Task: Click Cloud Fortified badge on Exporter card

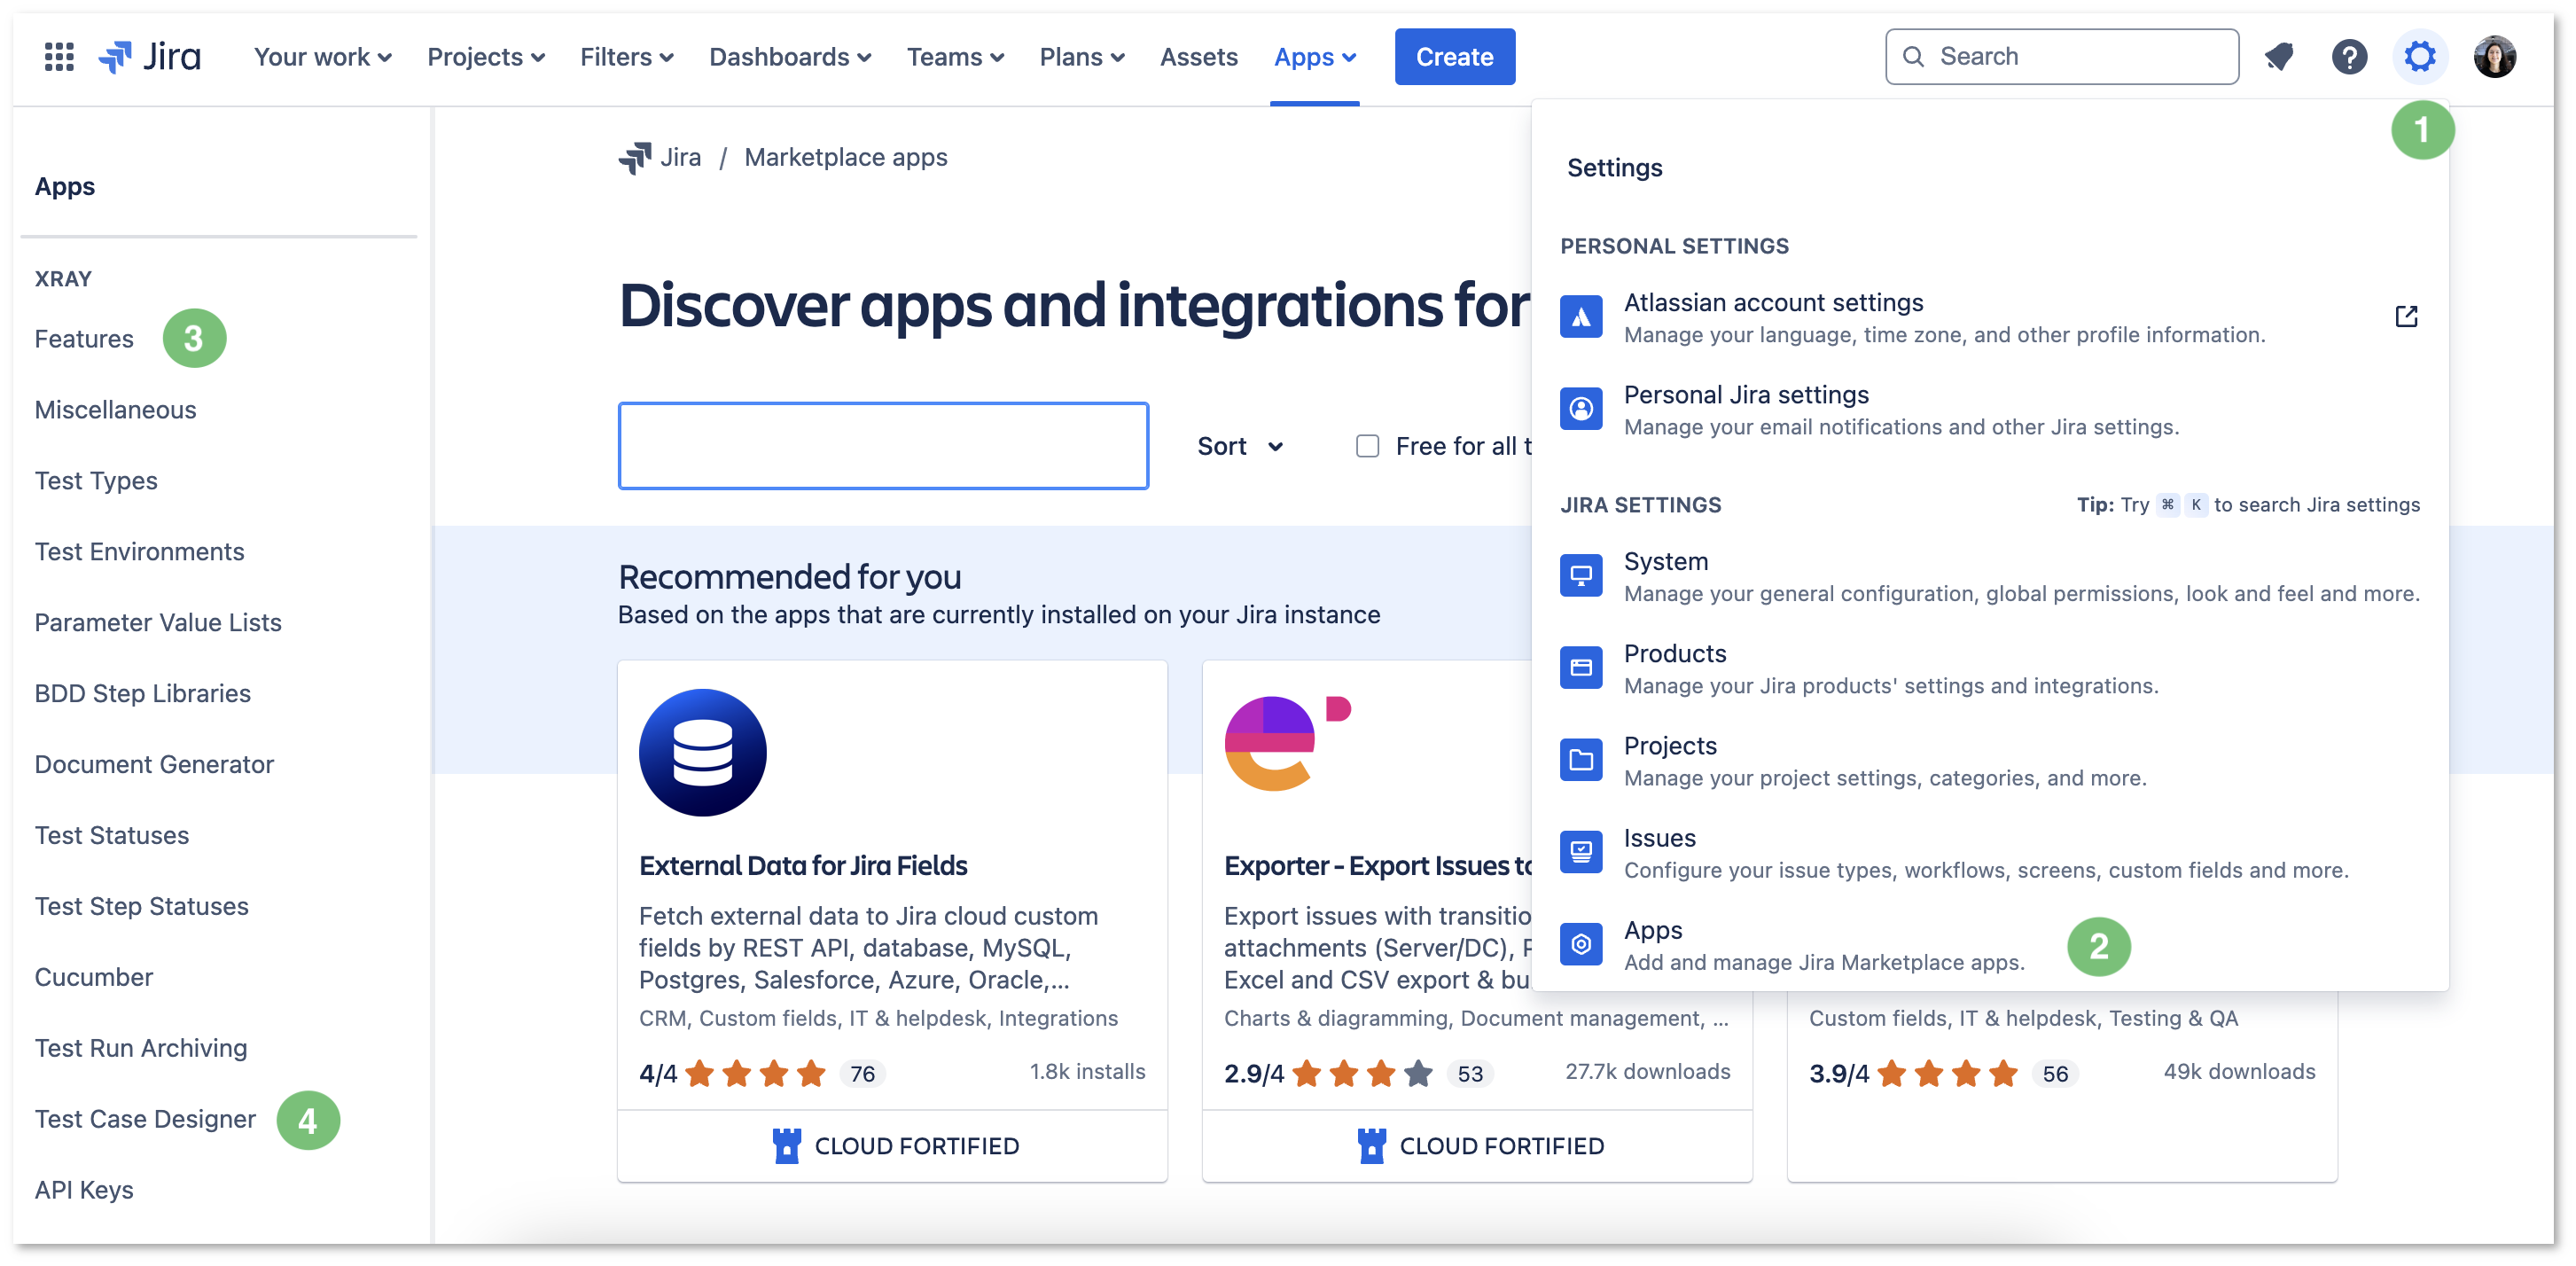Action: coord(1480,1146)
